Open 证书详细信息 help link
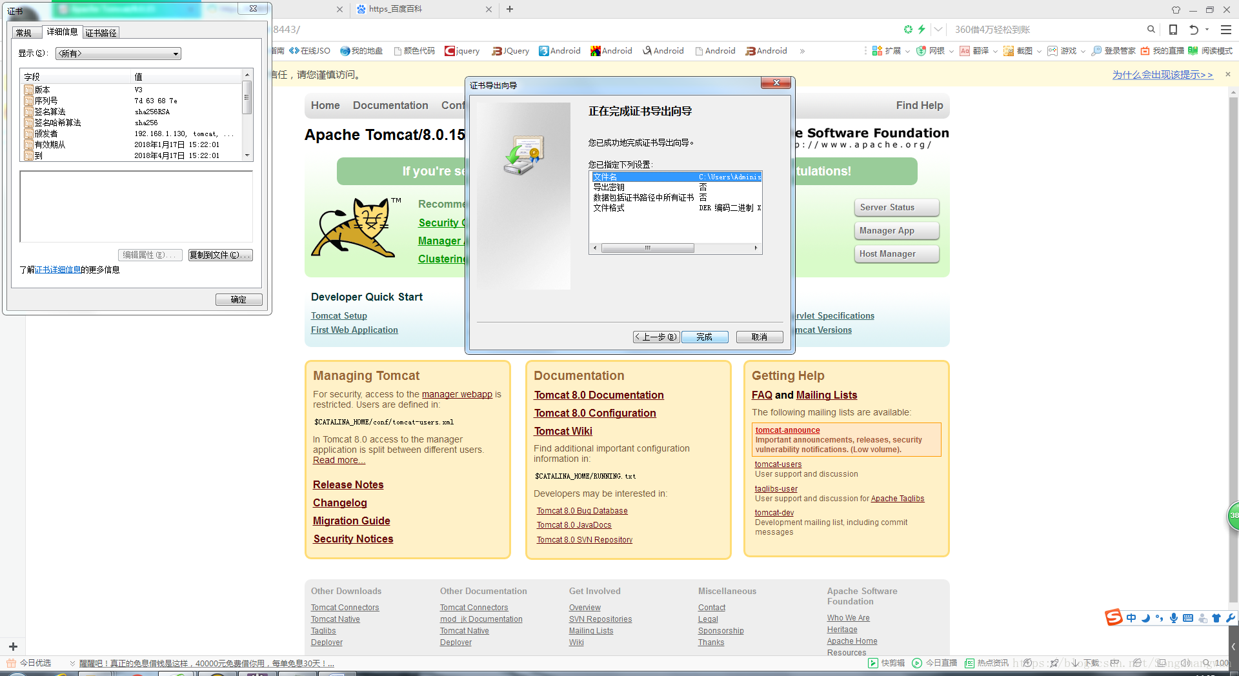 click(58, 270)
